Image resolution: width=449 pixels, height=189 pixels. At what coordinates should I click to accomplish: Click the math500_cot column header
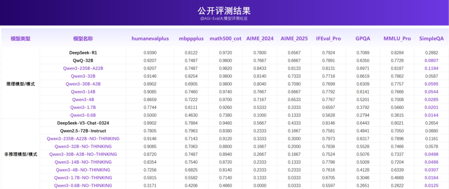tap(225, 39)
